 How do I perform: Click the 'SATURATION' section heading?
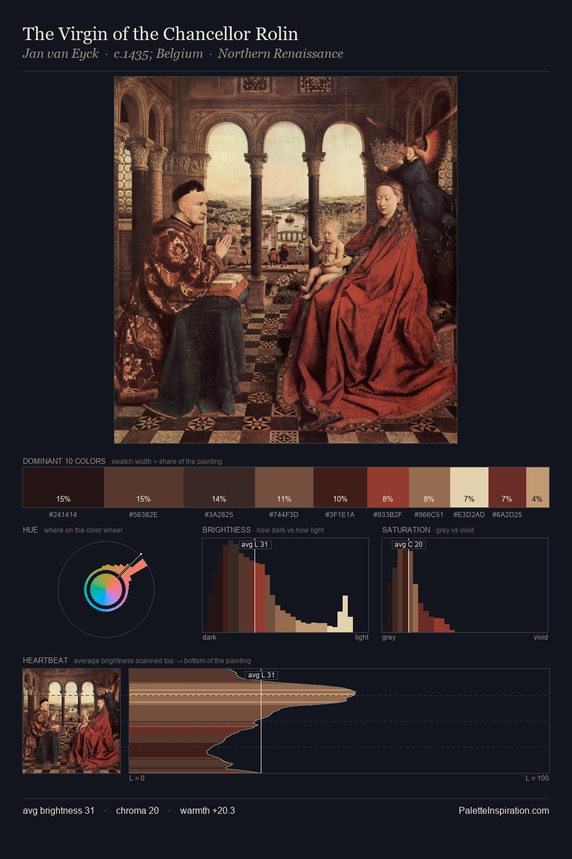click(406, 530)
